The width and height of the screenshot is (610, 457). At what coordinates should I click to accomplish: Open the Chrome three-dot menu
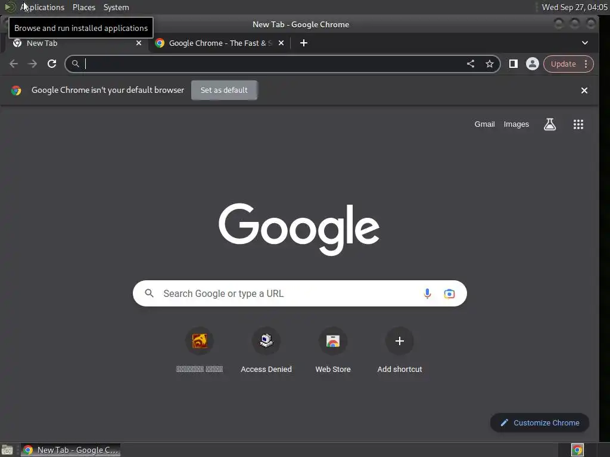tap(586, 64)
